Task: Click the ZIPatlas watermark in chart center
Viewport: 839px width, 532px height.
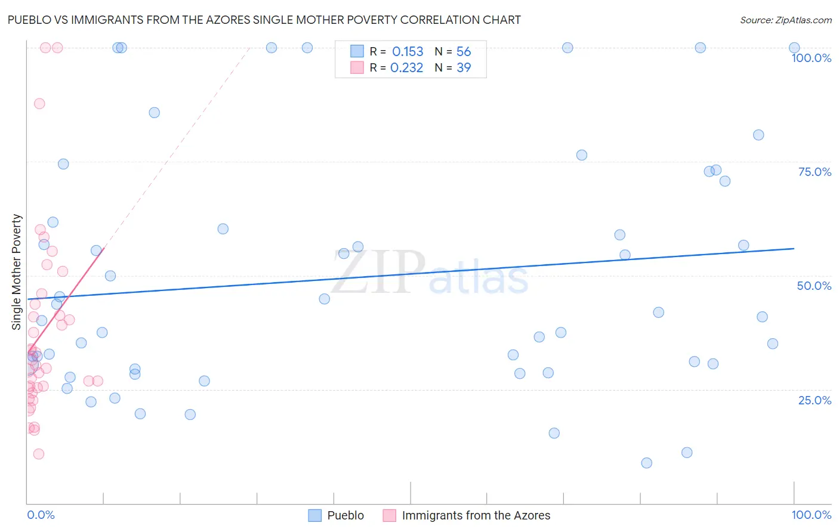Action: tap(430, 273)
